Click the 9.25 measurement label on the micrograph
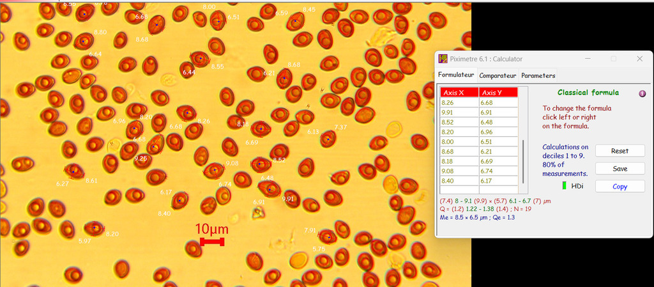Viewport: 654px width, 287px height. (141, 159)
